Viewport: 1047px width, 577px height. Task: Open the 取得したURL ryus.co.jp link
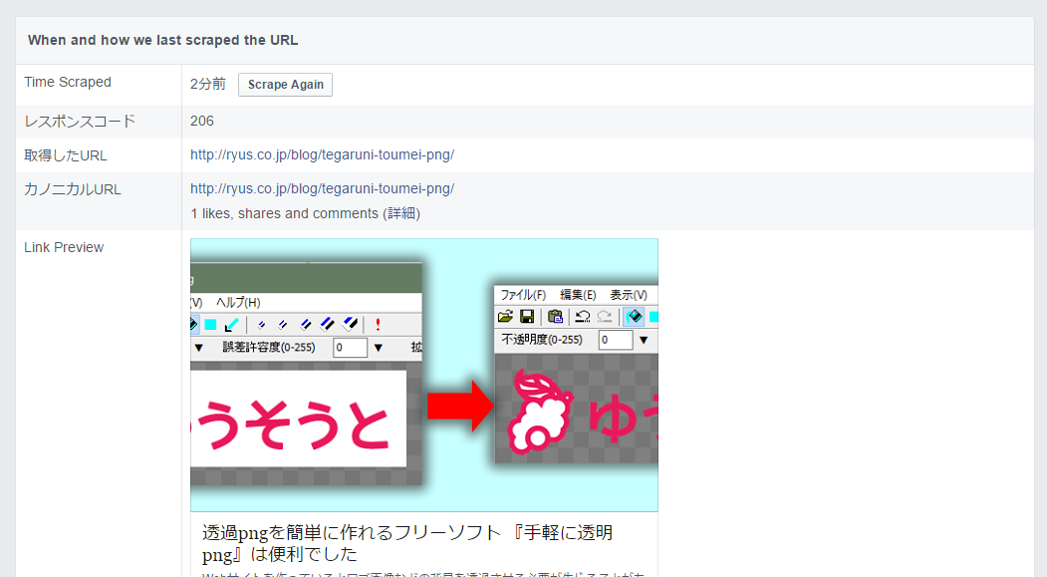pos(322,154)
